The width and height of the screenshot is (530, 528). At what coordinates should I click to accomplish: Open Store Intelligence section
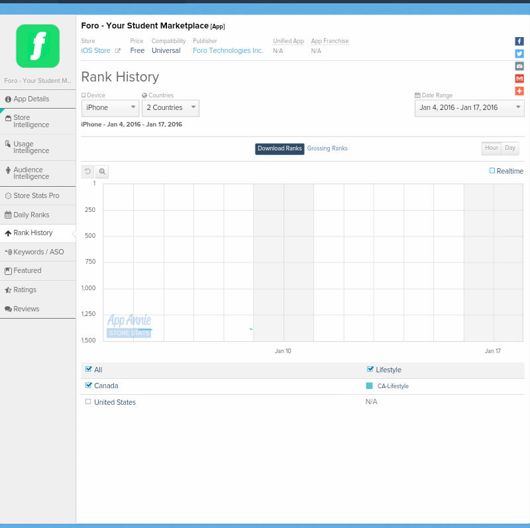pos(38,121)
